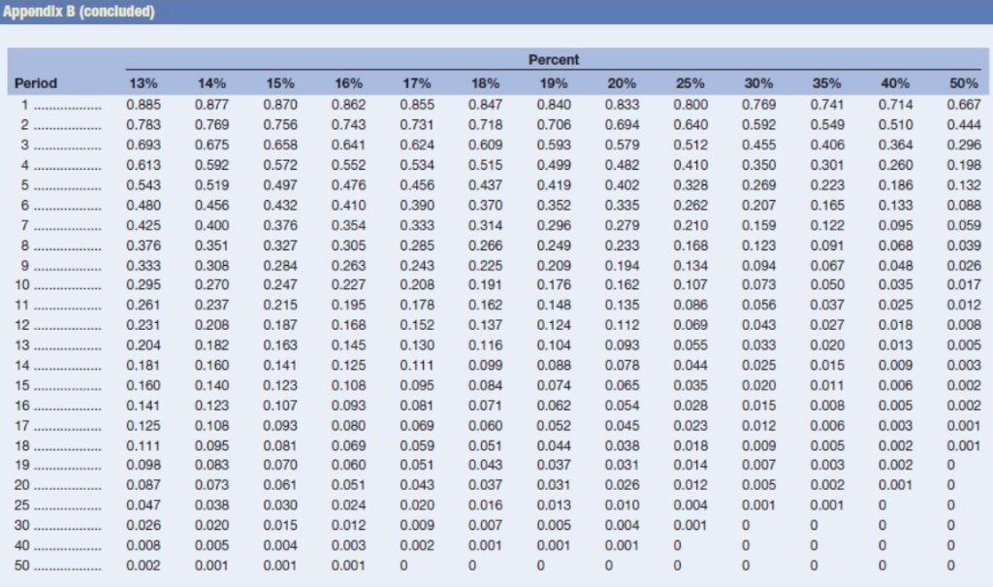Click '0.400' in period 7, 14% column

[211, 225]
